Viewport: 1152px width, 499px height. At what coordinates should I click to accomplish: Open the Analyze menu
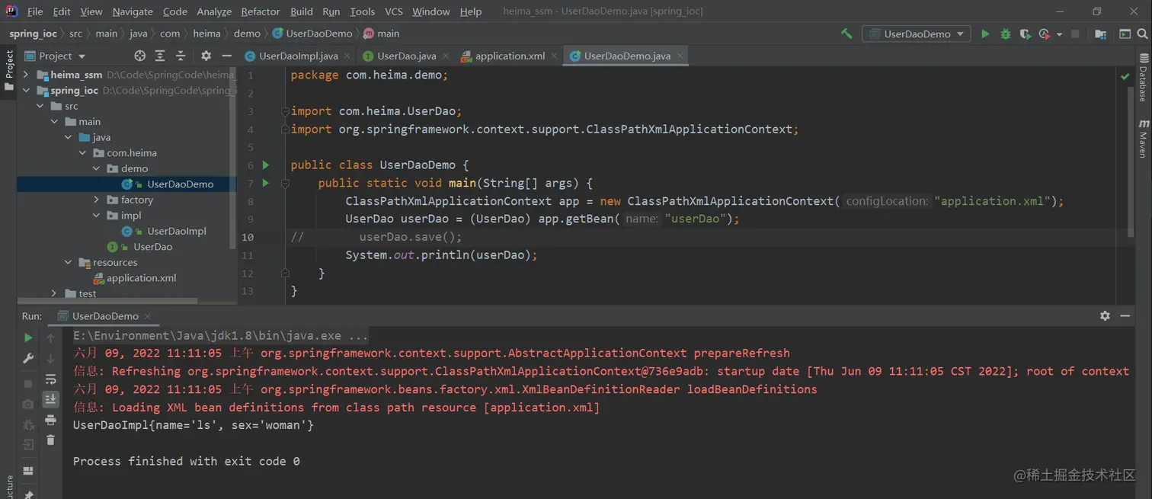[x=214, y=11]
